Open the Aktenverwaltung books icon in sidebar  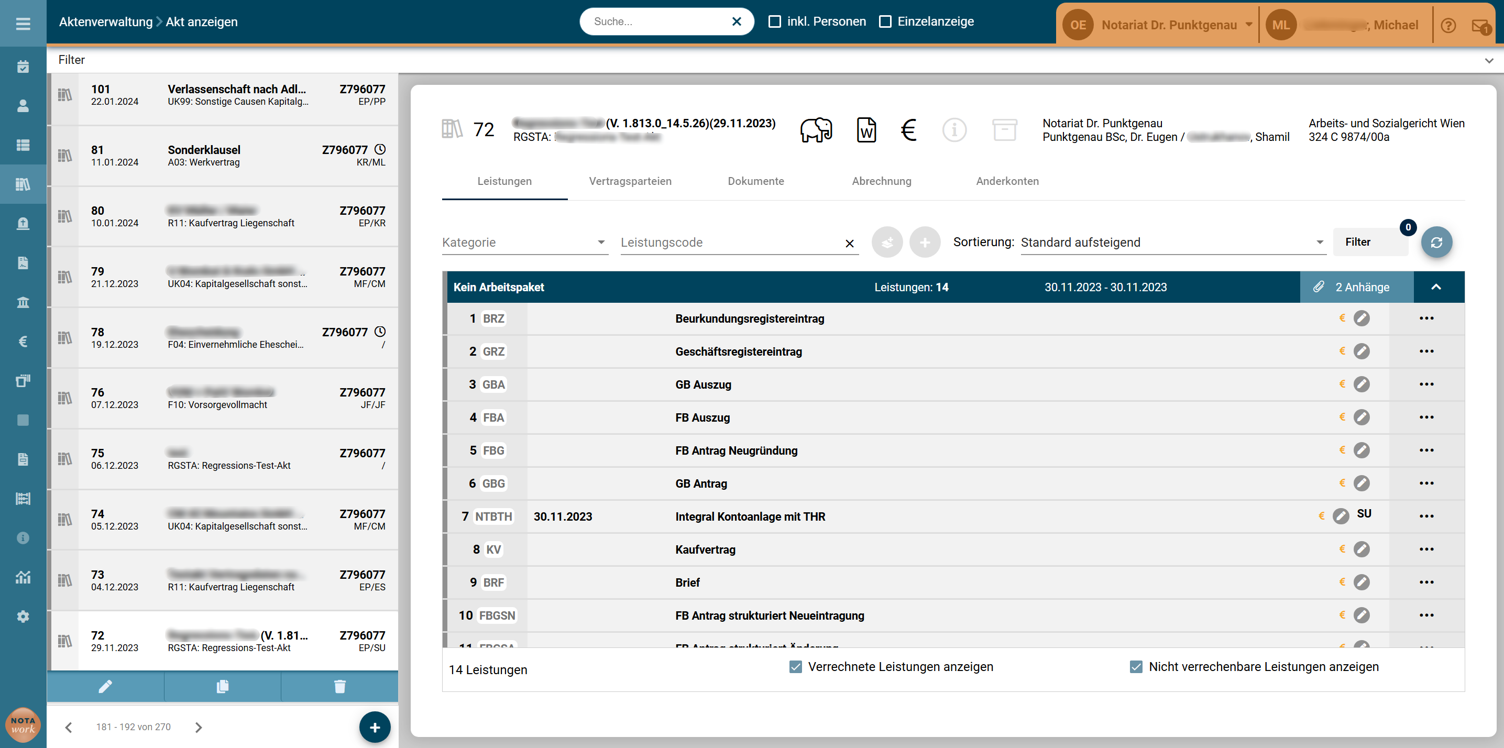pyautogui.click(x=23, y=184)
